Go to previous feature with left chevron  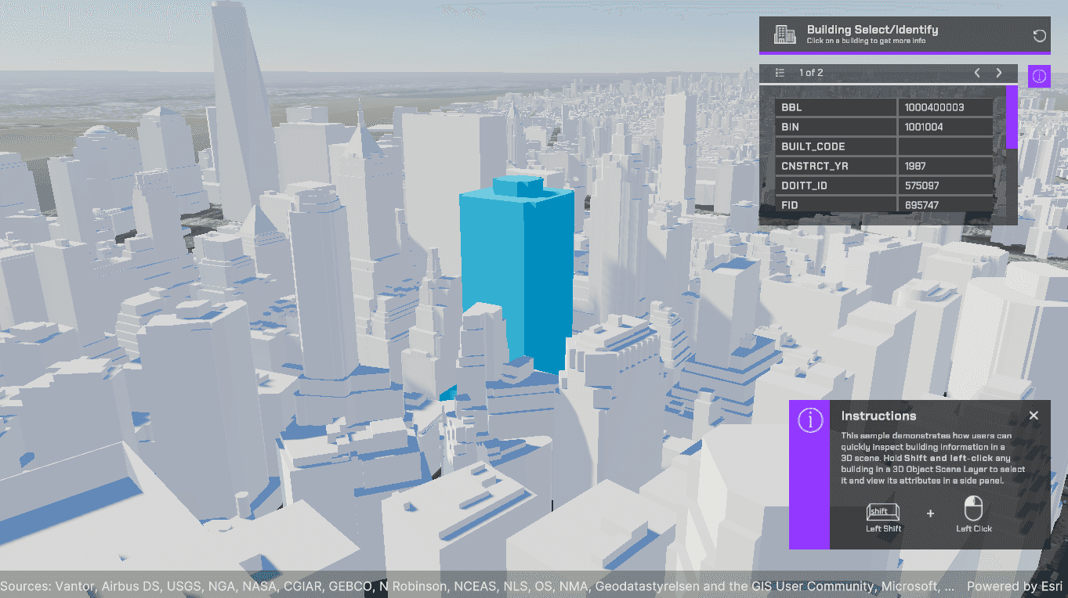[977, 73]
